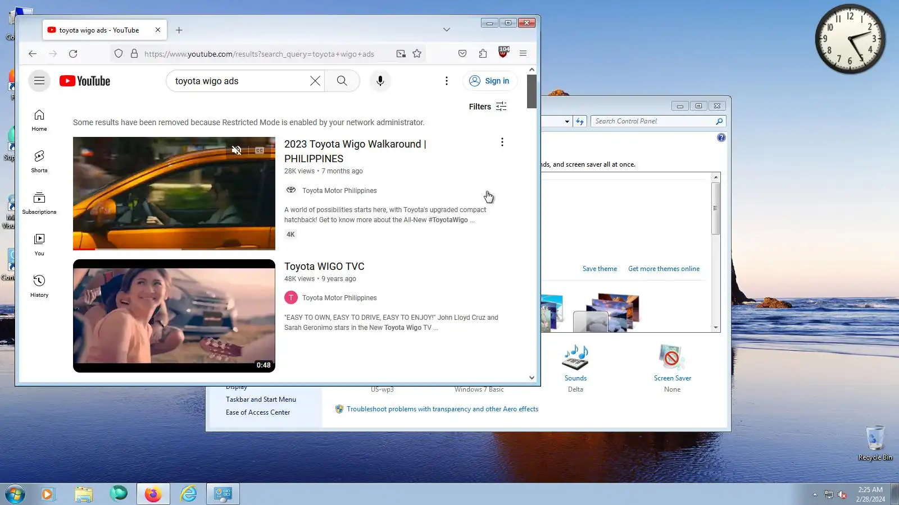Play 2023 Toyota Wigo Walkaround thumbnail
899x505 pixels.
[174, 194]
